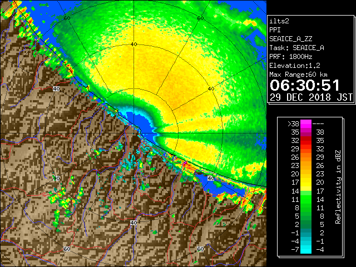Click the 40 km ring label due north of the radar
356x267 pixels.
coord(133,44)
